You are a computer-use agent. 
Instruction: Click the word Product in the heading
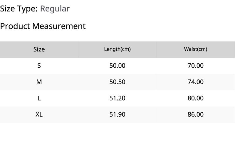click(15, 26)
